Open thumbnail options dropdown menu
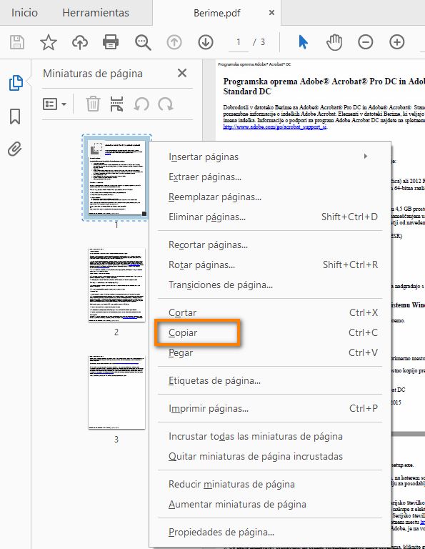This screenshot has width=425, height=549. (54, 104)
